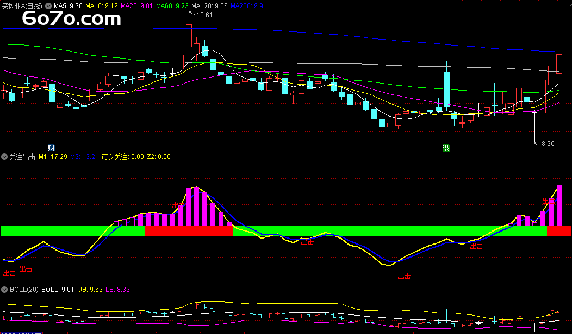
Task: Click the UB: 9.63 value
Action: [x=90, y=290]
